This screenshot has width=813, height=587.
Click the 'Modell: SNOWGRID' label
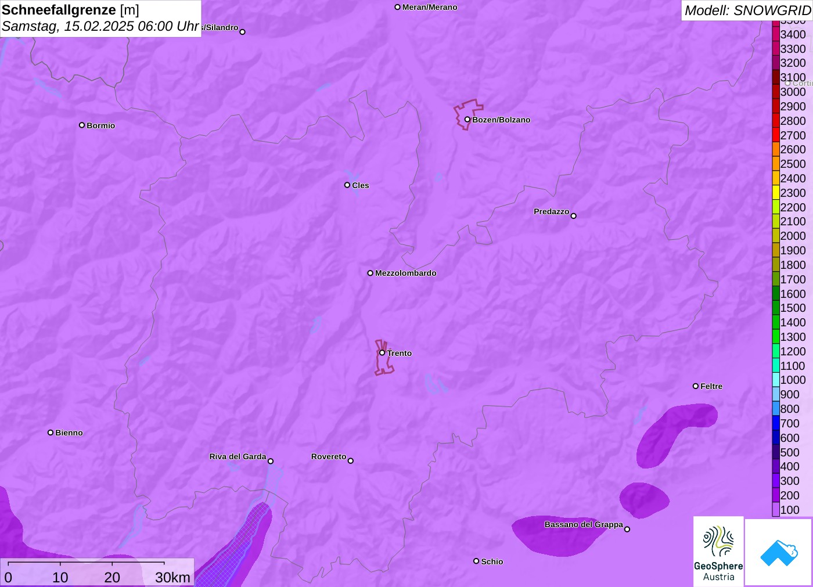pyautogui.click(x=748, y=10)
